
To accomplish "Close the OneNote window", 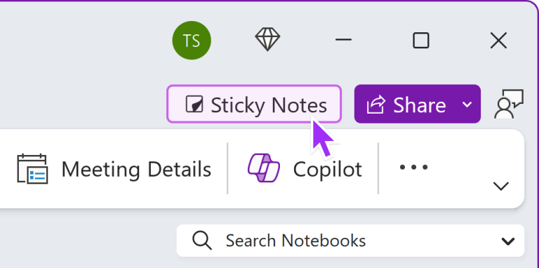I will click(x=498, y=41).
